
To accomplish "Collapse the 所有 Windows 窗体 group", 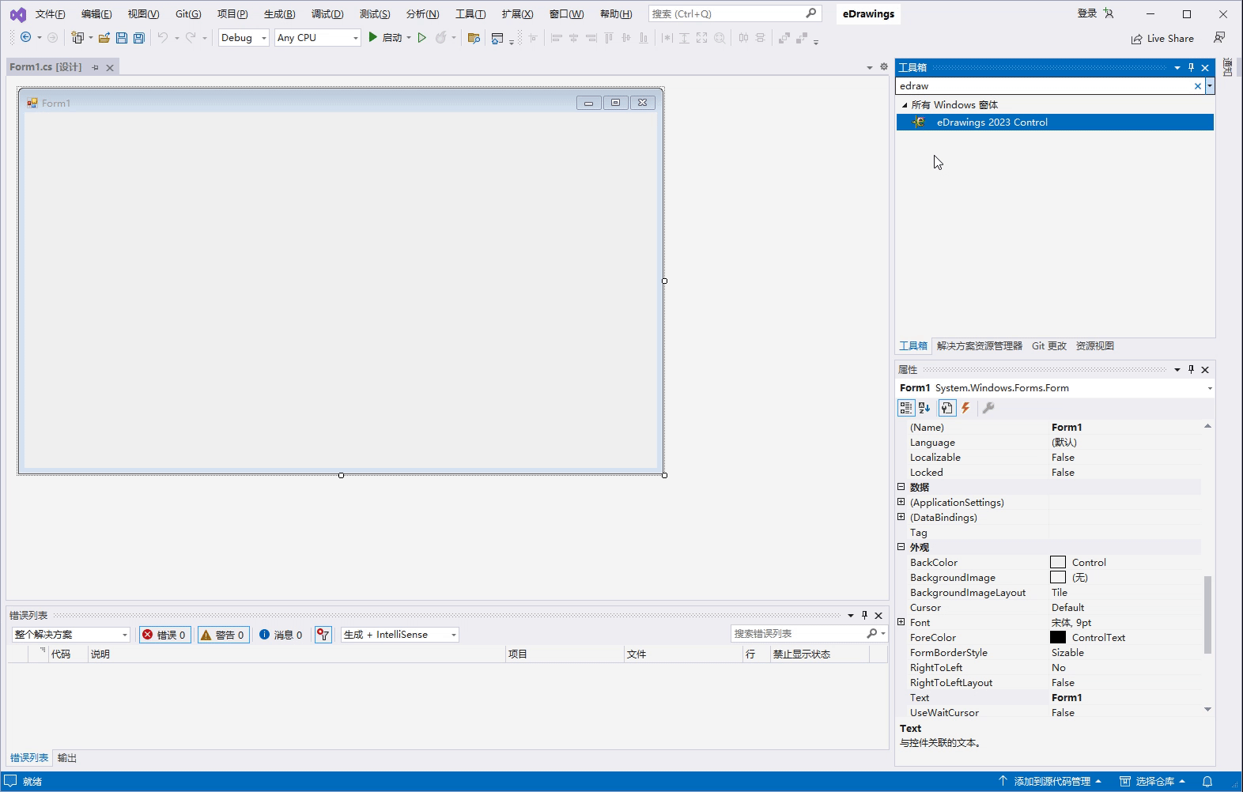I will tap(905, 104).
